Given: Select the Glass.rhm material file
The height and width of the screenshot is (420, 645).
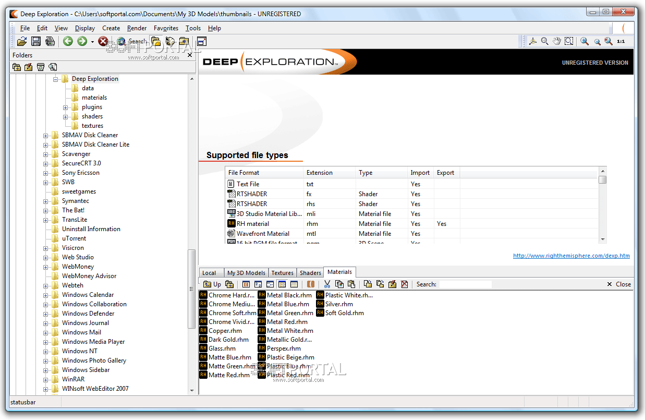Looking at the screenshot, I should 218,349.
